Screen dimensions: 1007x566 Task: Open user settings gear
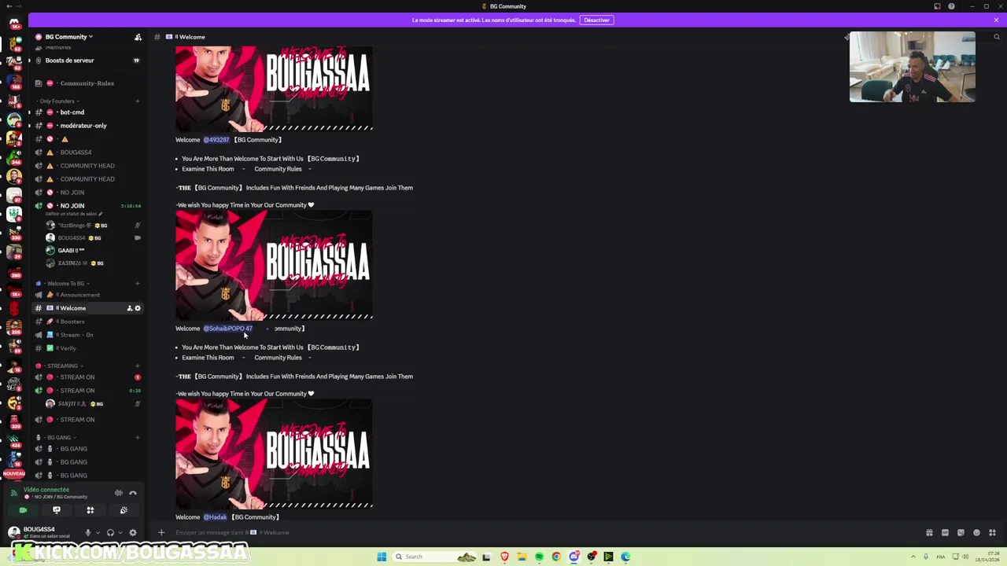(133, 532)
